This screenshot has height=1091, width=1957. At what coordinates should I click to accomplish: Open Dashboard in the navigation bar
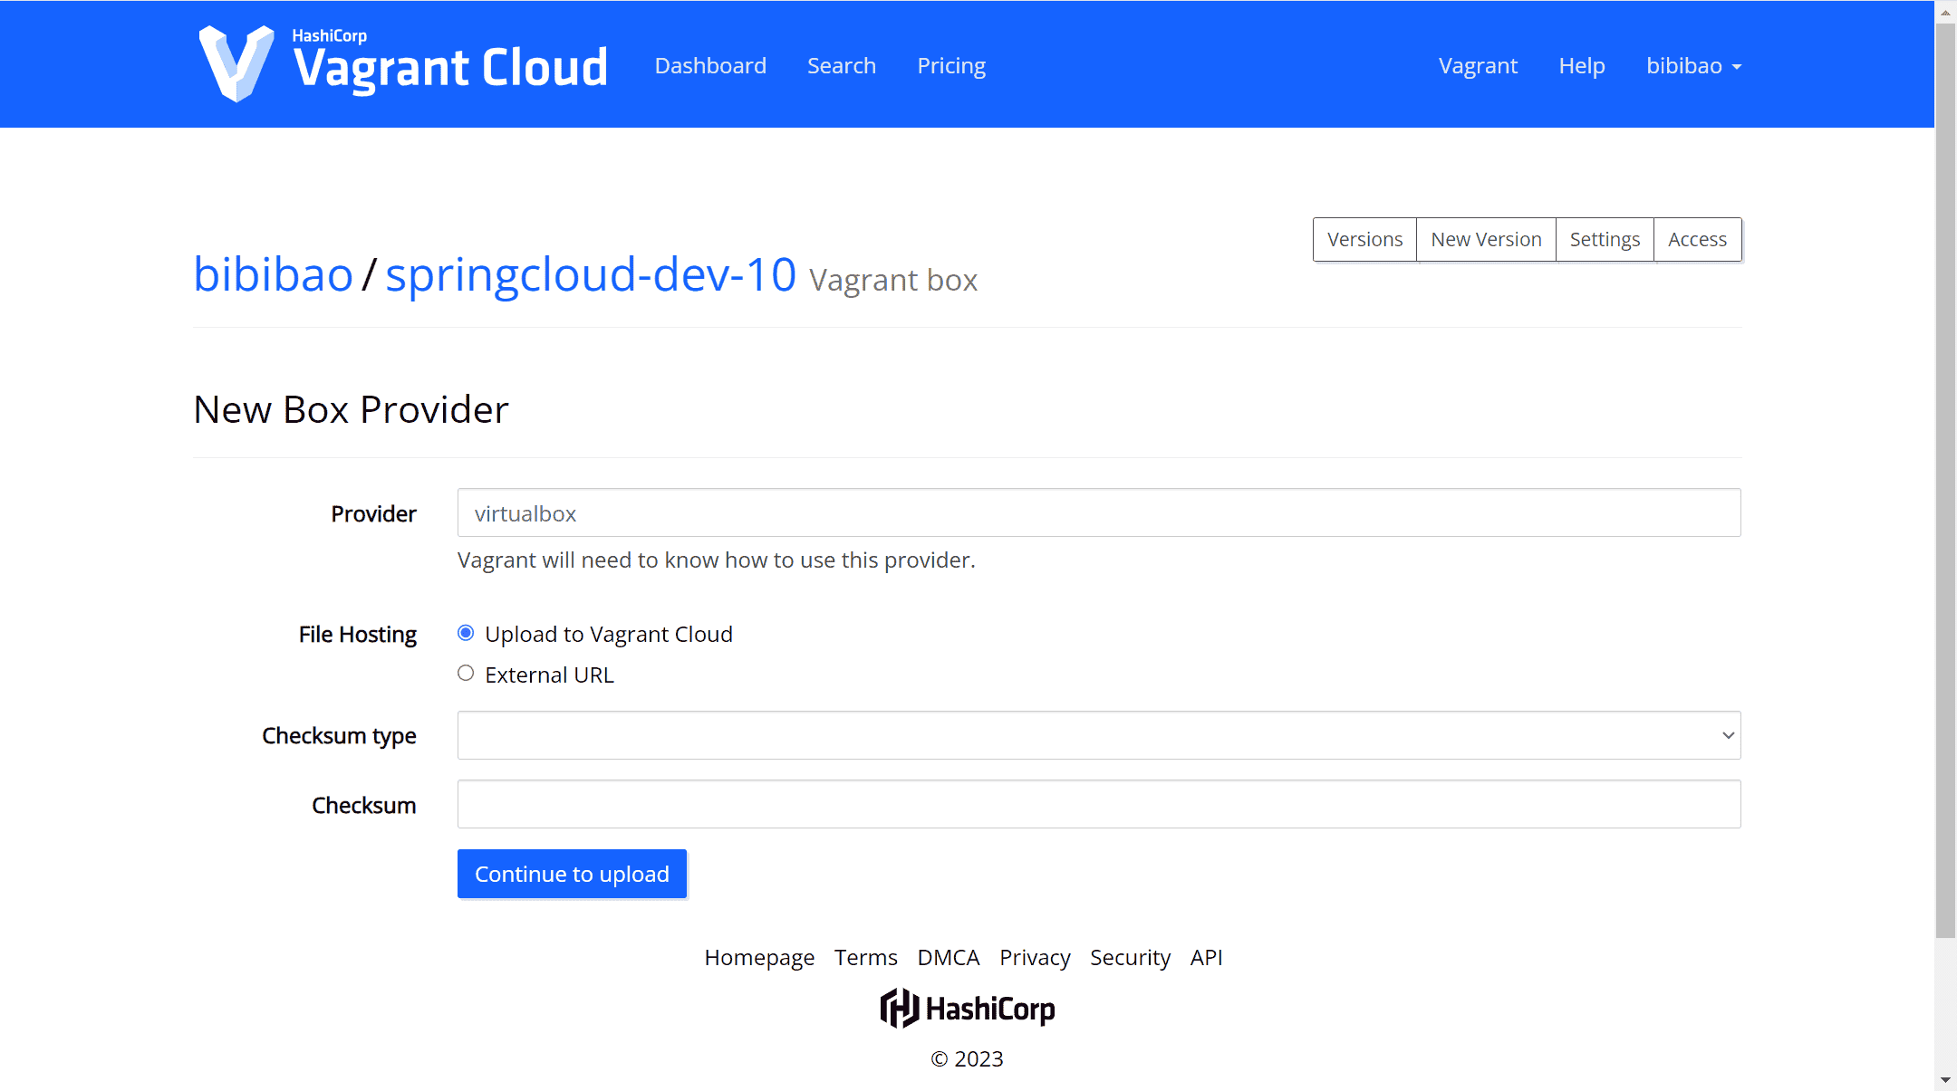[710, 65]
